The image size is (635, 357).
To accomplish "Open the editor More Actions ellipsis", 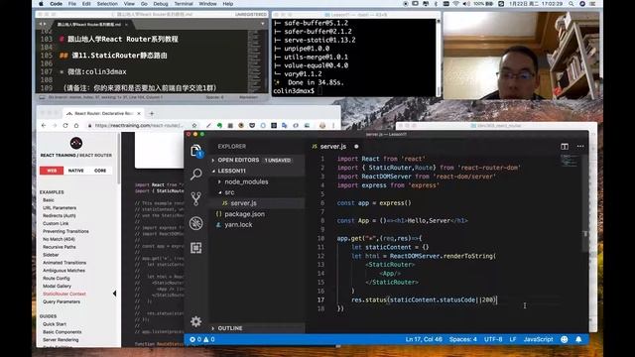I will 580,147.
